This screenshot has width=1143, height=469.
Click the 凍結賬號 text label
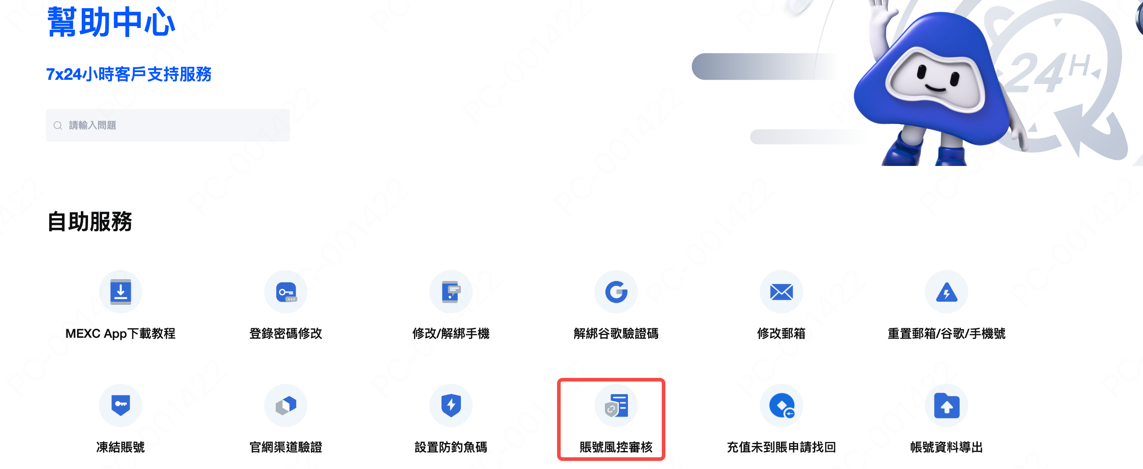point(121,447)
